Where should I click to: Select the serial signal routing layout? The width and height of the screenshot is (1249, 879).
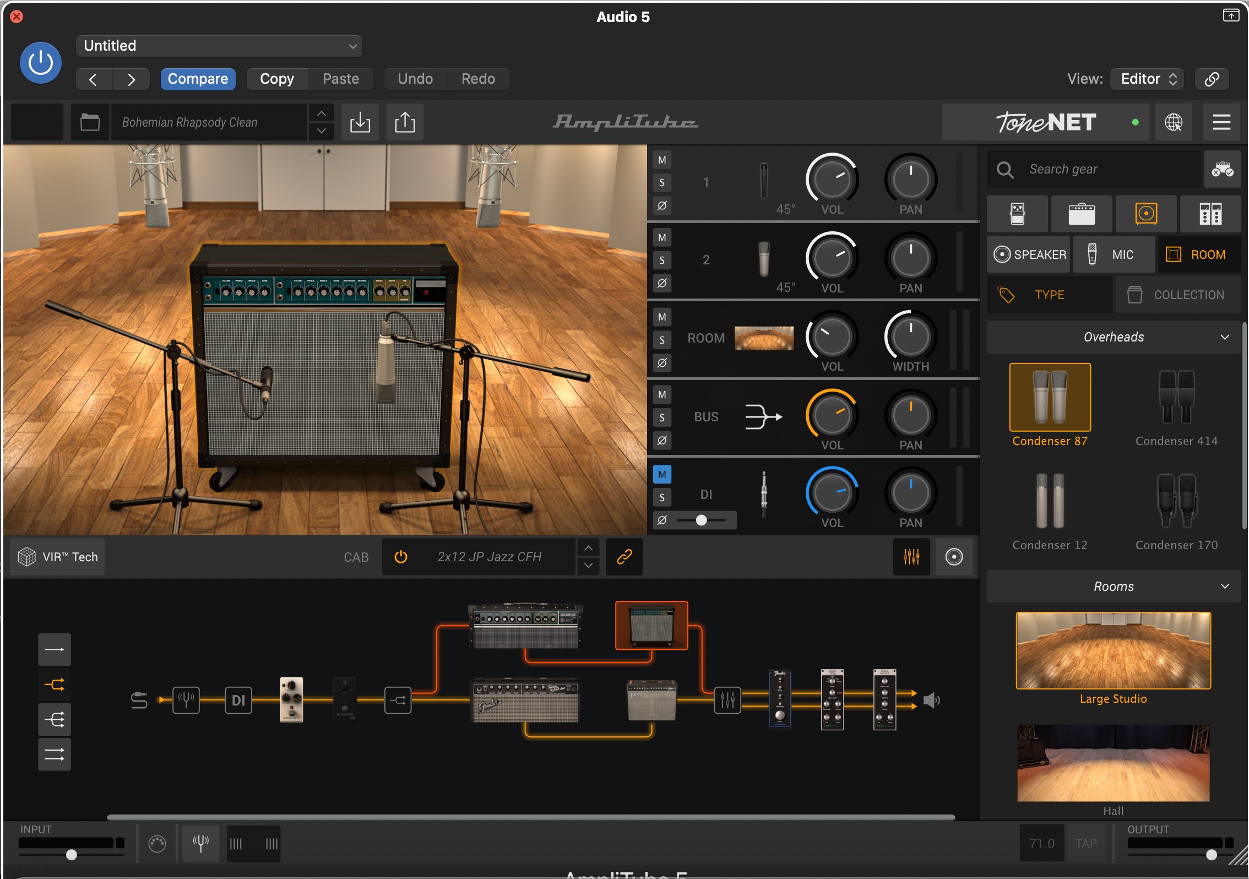(x=54, y=650)
